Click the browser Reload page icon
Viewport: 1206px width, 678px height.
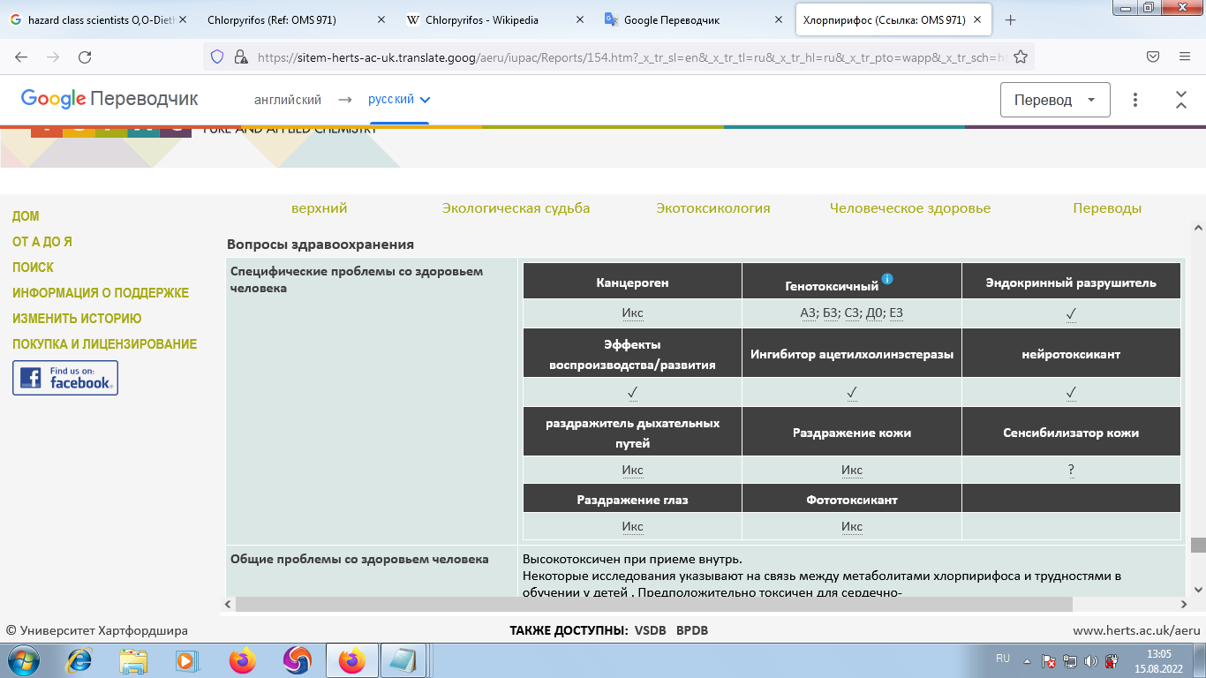[85, 57]
